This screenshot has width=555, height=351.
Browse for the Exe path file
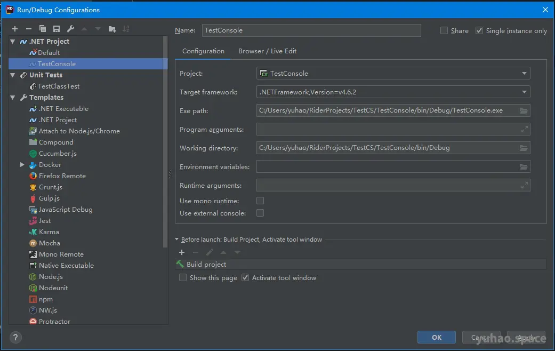[525, 110]
